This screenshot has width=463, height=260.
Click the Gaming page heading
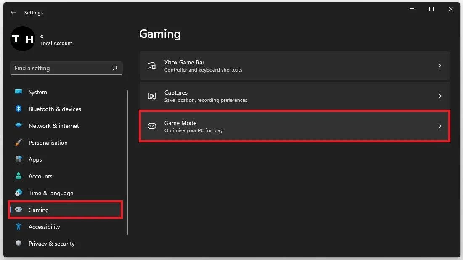click(x=160, y=34)
